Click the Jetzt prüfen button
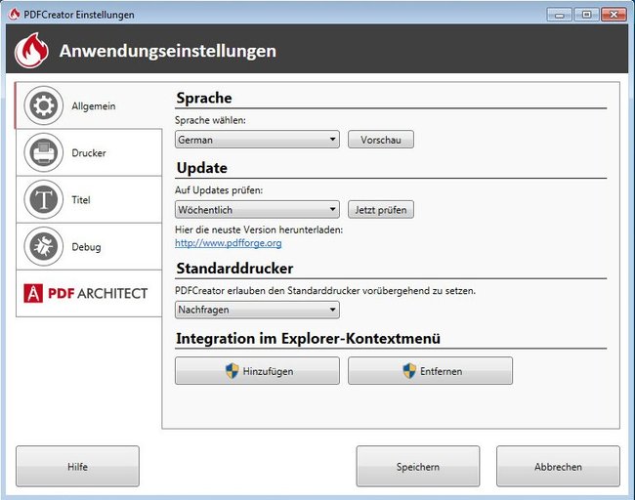635x500 pixels. pos(381,209)
